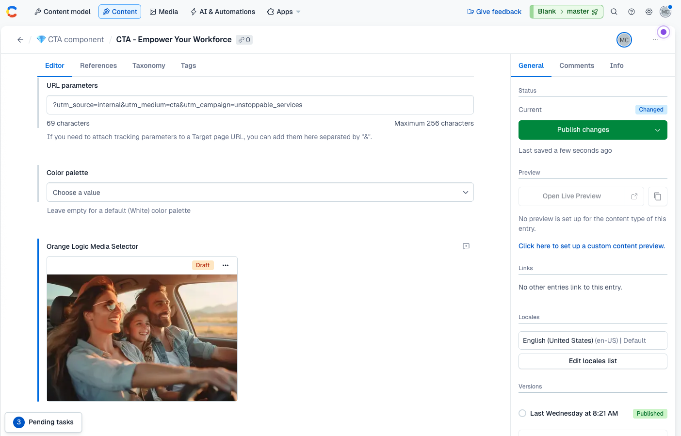Image resolution: width=681 pixels, height=436 pixels.
Task: Select the Last Wednesday 8:21 AM version
Action: click(522, 413)
